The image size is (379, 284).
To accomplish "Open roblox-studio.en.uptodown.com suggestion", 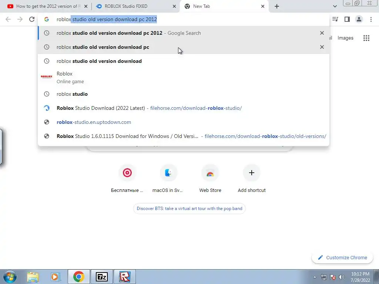I will click(184, 122).
